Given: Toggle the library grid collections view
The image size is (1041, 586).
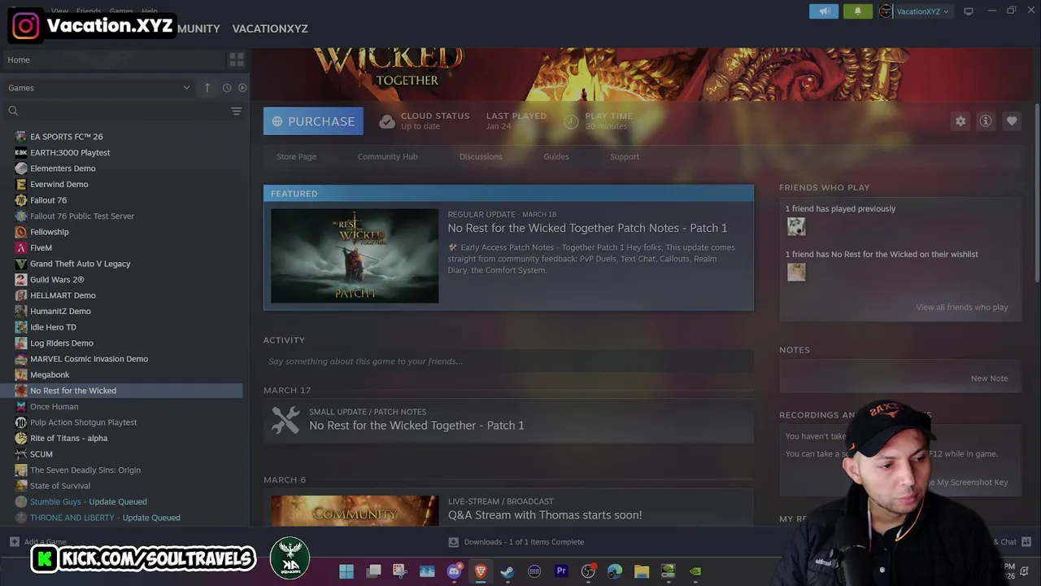Looking at the screenshot, I should coord(237,59).
